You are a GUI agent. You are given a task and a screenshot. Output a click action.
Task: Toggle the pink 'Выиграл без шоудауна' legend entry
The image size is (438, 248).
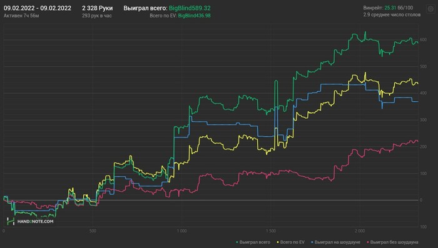[392, 242]
